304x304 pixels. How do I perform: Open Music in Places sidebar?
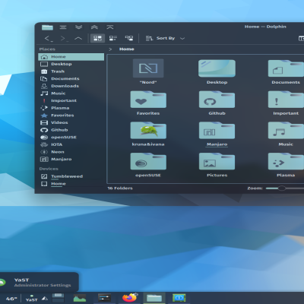71,93
